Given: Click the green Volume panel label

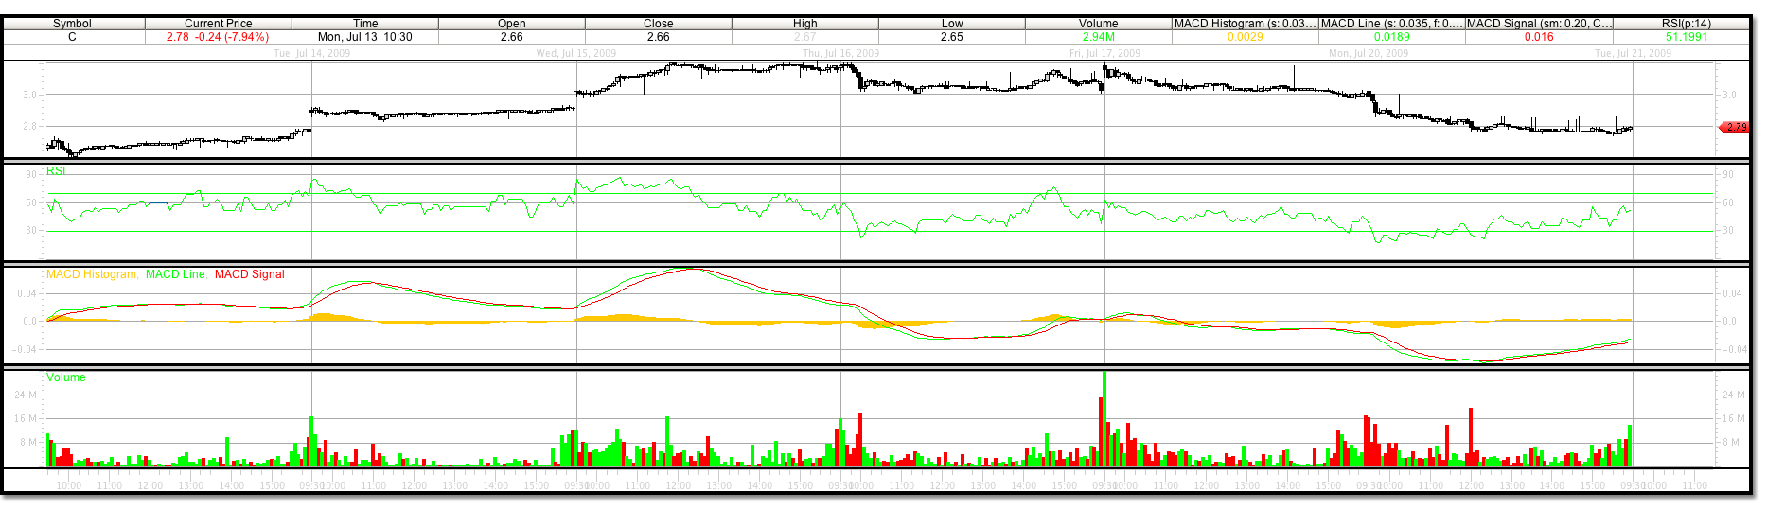Looking at the screenshot, I should [x=66, y=377].
